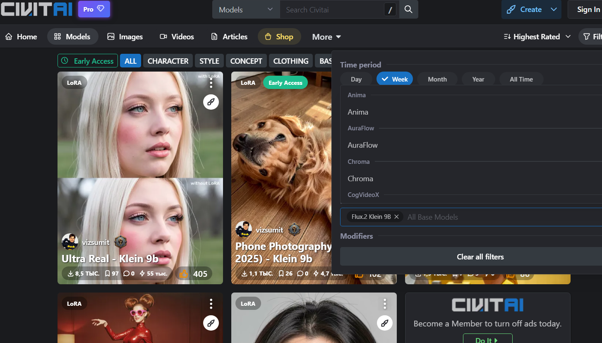Select the Week time period

(x=395, y=79)
